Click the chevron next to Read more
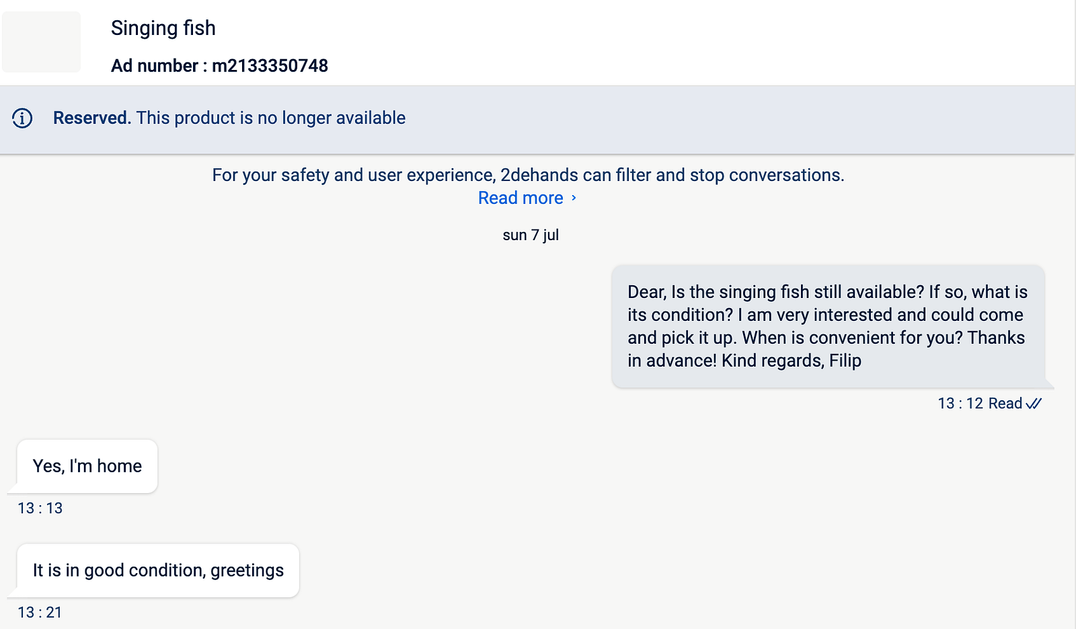The image size is (1076, 629). (x=574, y=198)
